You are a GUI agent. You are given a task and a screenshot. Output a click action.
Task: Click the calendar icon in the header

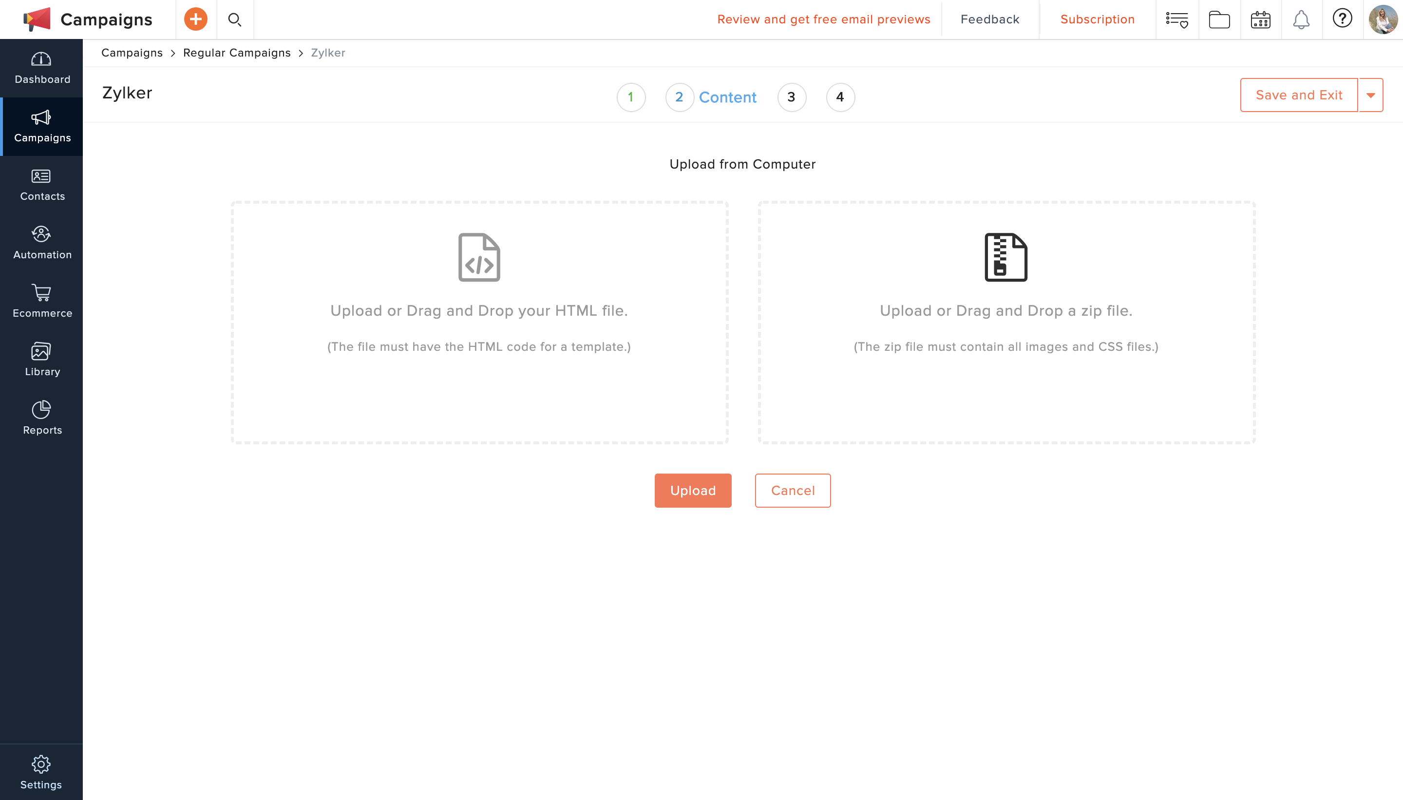click(1259, 19)
